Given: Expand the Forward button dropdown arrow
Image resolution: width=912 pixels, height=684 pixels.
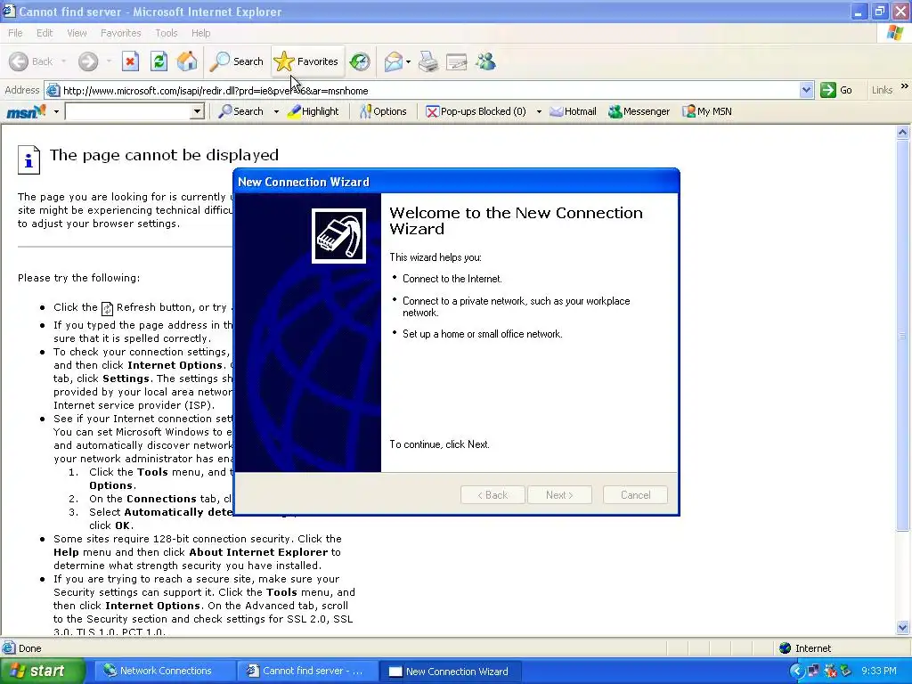Looking at the screenshot, I should point(109,61).
